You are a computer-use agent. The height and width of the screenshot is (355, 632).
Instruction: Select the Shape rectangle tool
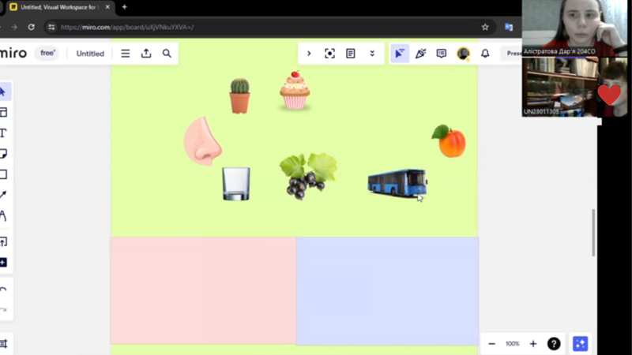click(x=4, y=174)
